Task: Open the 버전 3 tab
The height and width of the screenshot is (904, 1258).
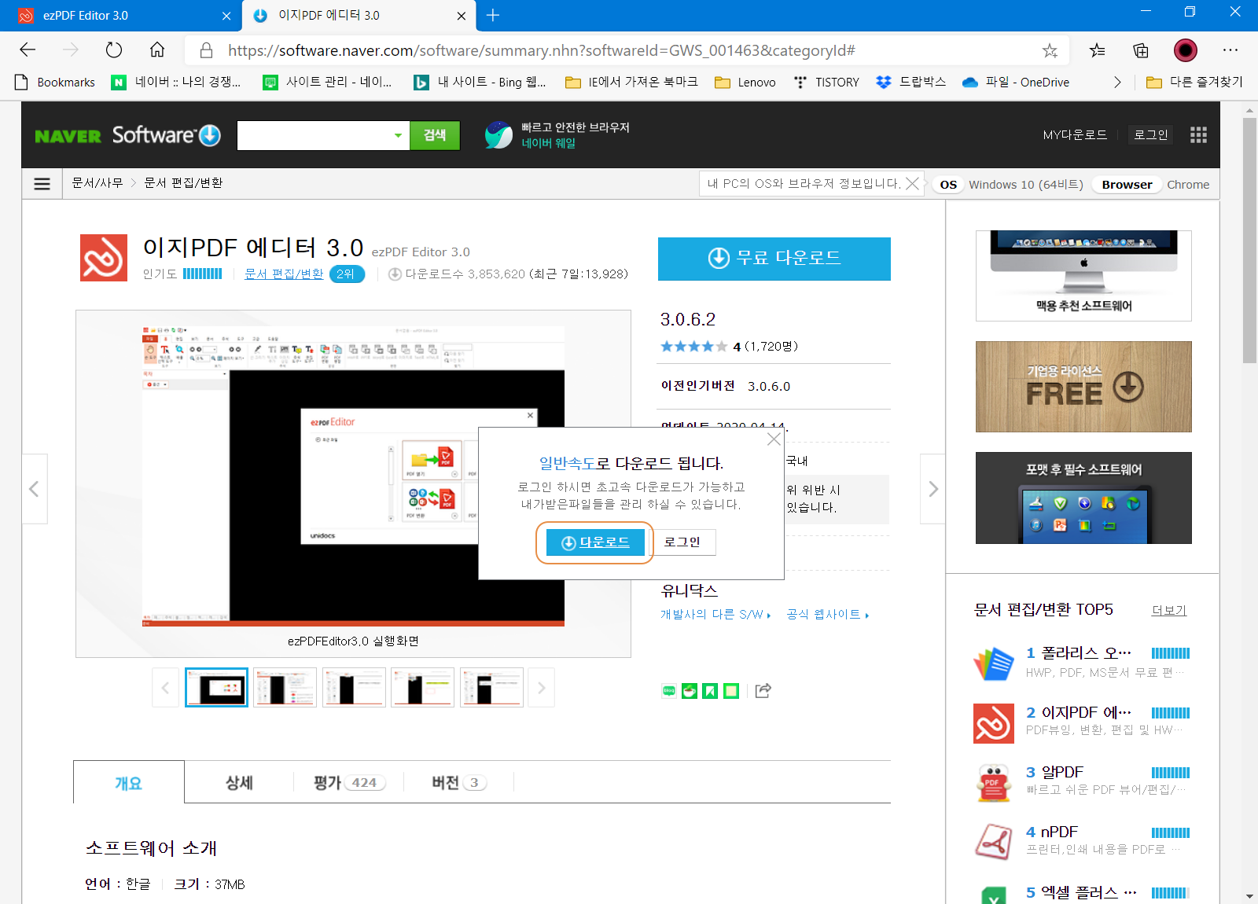Action: tap(458, 783)
